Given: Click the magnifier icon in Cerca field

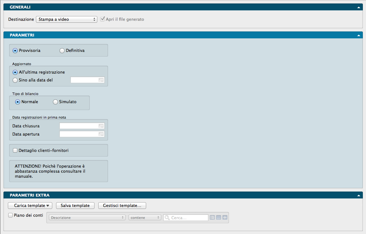Looking at the screenshot, I should (167, 218).
